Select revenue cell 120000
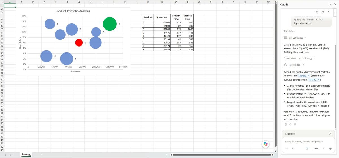 point(162,29)
